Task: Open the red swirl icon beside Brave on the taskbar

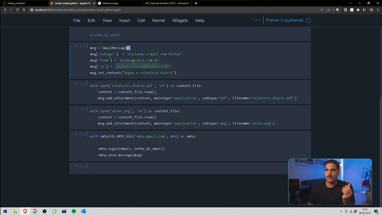Action: (x=35, y=211)
